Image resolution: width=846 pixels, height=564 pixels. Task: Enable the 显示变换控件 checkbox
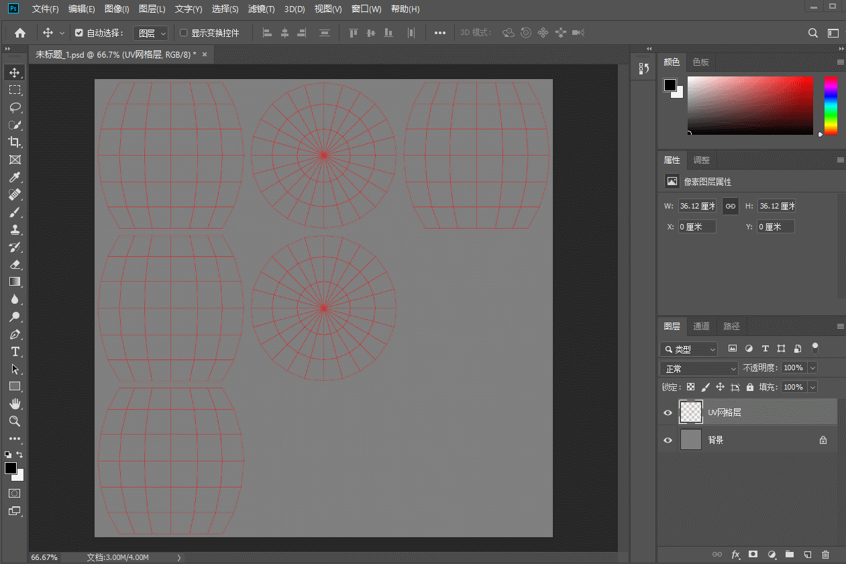[184, 33]
